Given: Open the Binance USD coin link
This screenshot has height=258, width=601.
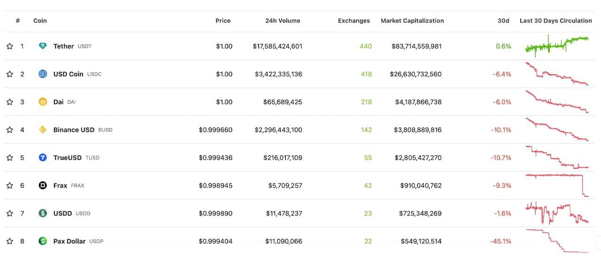Looking at the screenshot, I should pos(74,129).
